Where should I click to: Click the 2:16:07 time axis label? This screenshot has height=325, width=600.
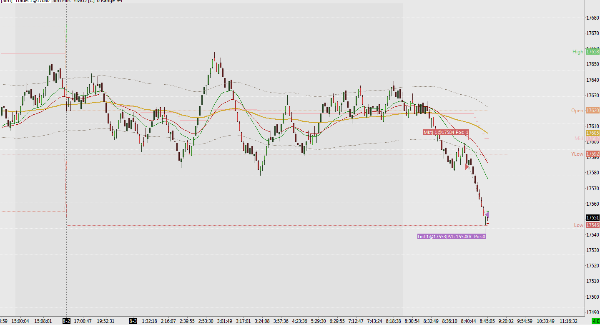tap(168, 321)
